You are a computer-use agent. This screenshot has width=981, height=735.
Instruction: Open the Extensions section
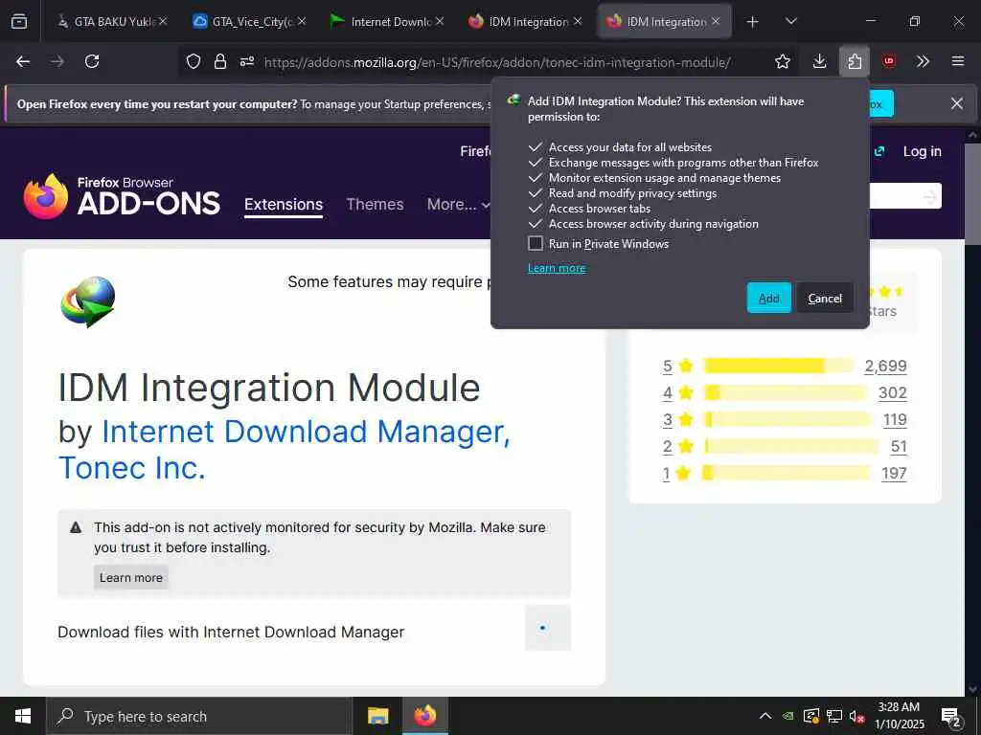point(284,205)
